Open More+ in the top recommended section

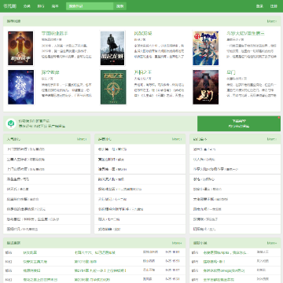tap(272, 21)
